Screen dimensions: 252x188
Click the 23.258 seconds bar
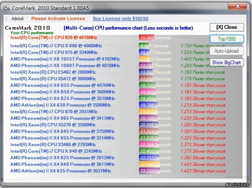coord(150,171)
